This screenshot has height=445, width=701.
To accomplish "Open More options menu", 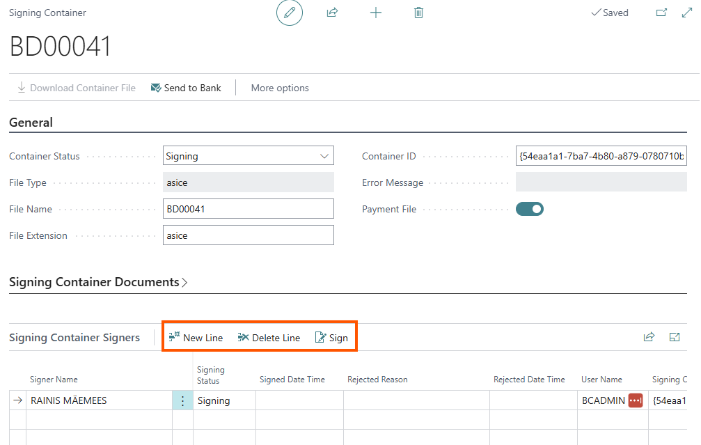I will coord(280,88).
